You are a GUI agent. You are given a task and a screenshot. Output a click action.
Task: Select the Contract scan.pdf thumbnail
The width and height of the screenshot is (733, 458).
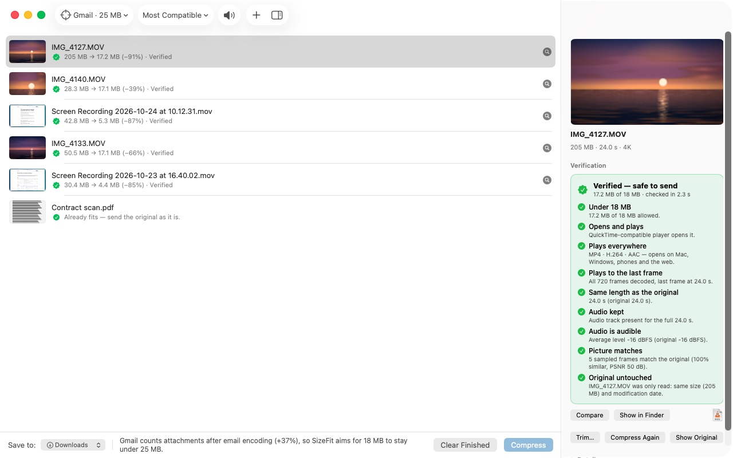(x=27, y=212)
